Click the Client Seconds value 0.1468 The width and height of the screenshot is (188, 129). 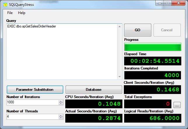pyautogui.click(x=168, y=90)
